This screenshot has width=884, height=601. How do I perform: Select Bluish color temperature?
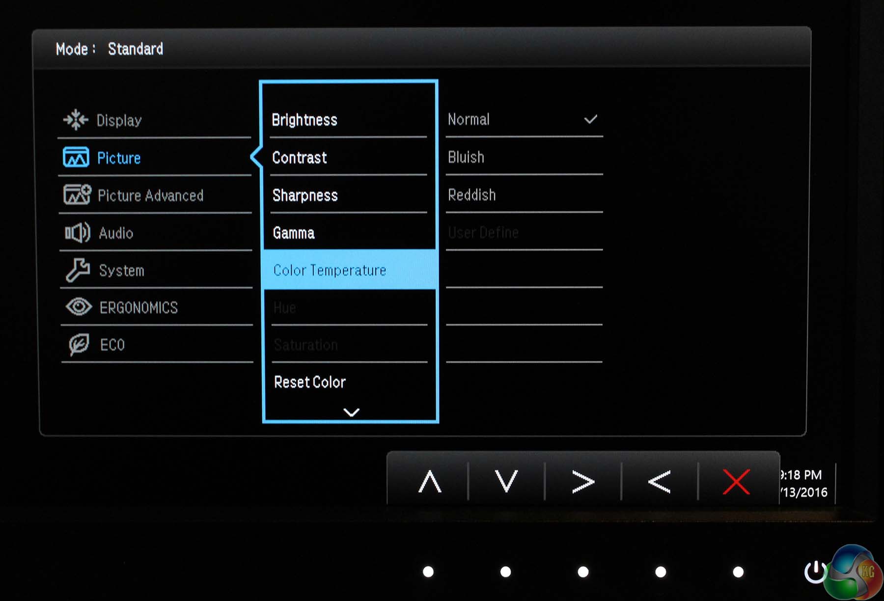coord(525,157)
